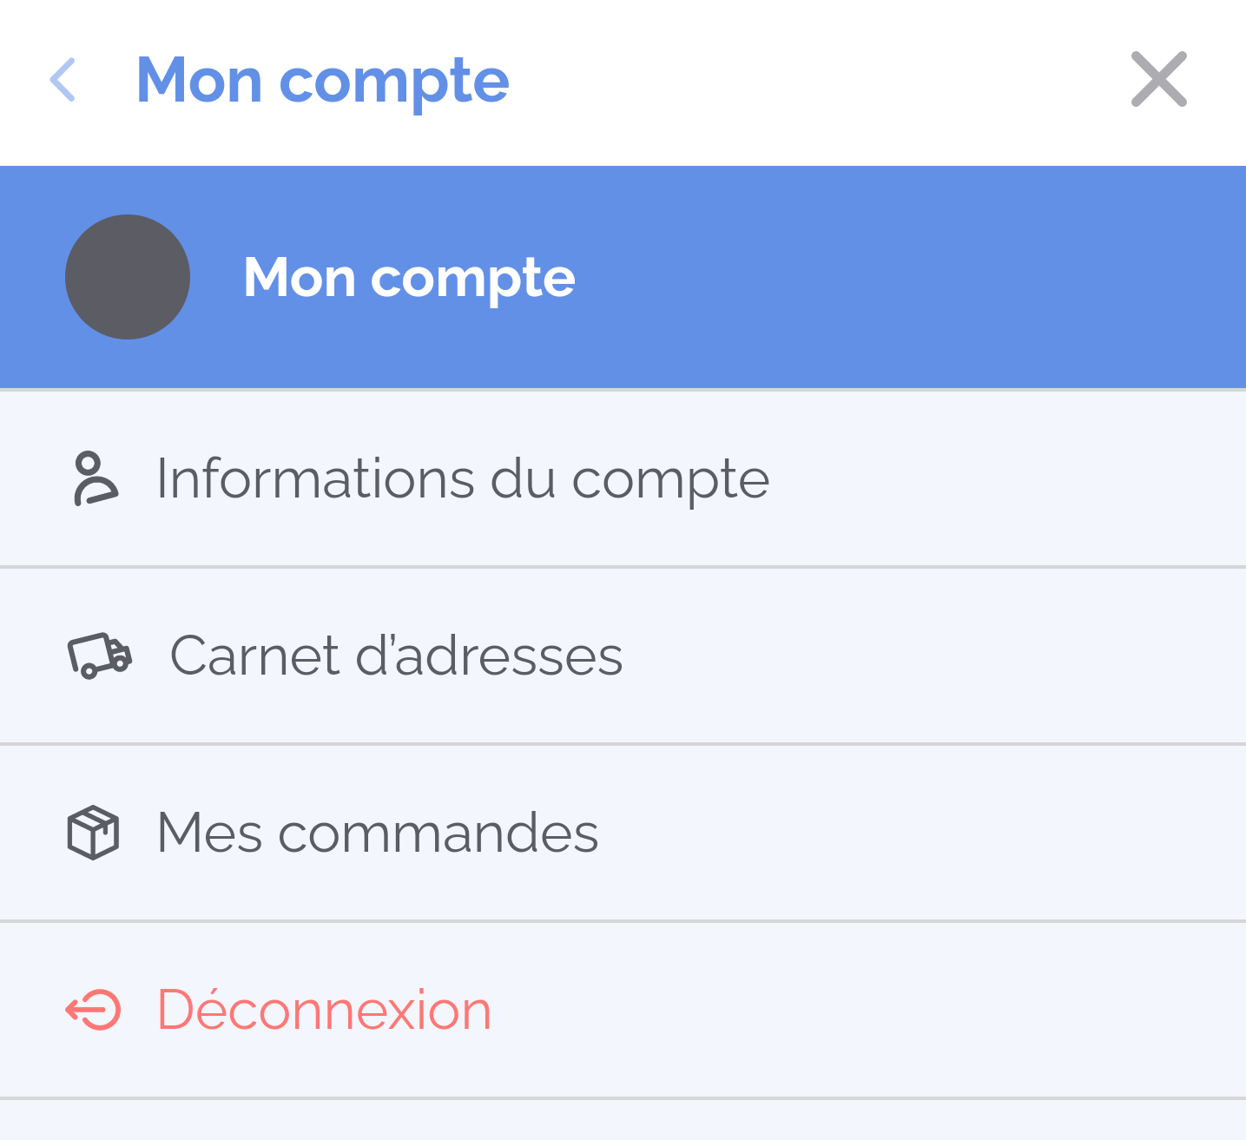Open Carnet d'adresses

(x=397, y=656)
